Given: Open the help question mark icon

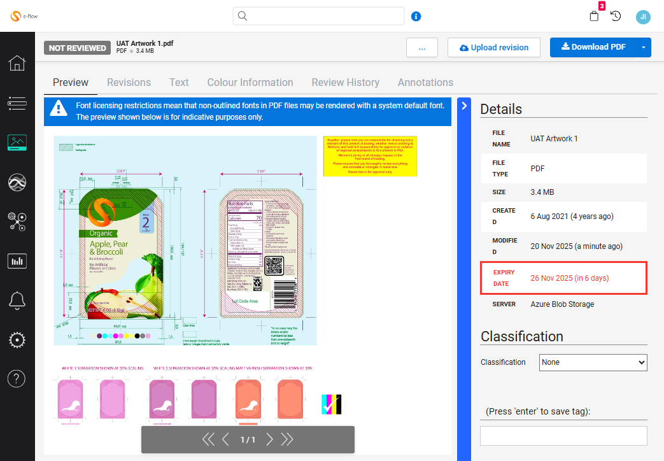Looking at the screenshot, I should (17, 379).
